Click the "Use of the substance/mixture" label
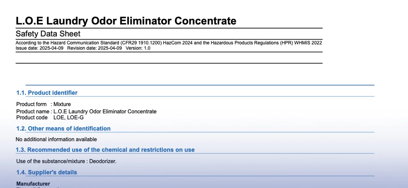 [x=51, y=161]
